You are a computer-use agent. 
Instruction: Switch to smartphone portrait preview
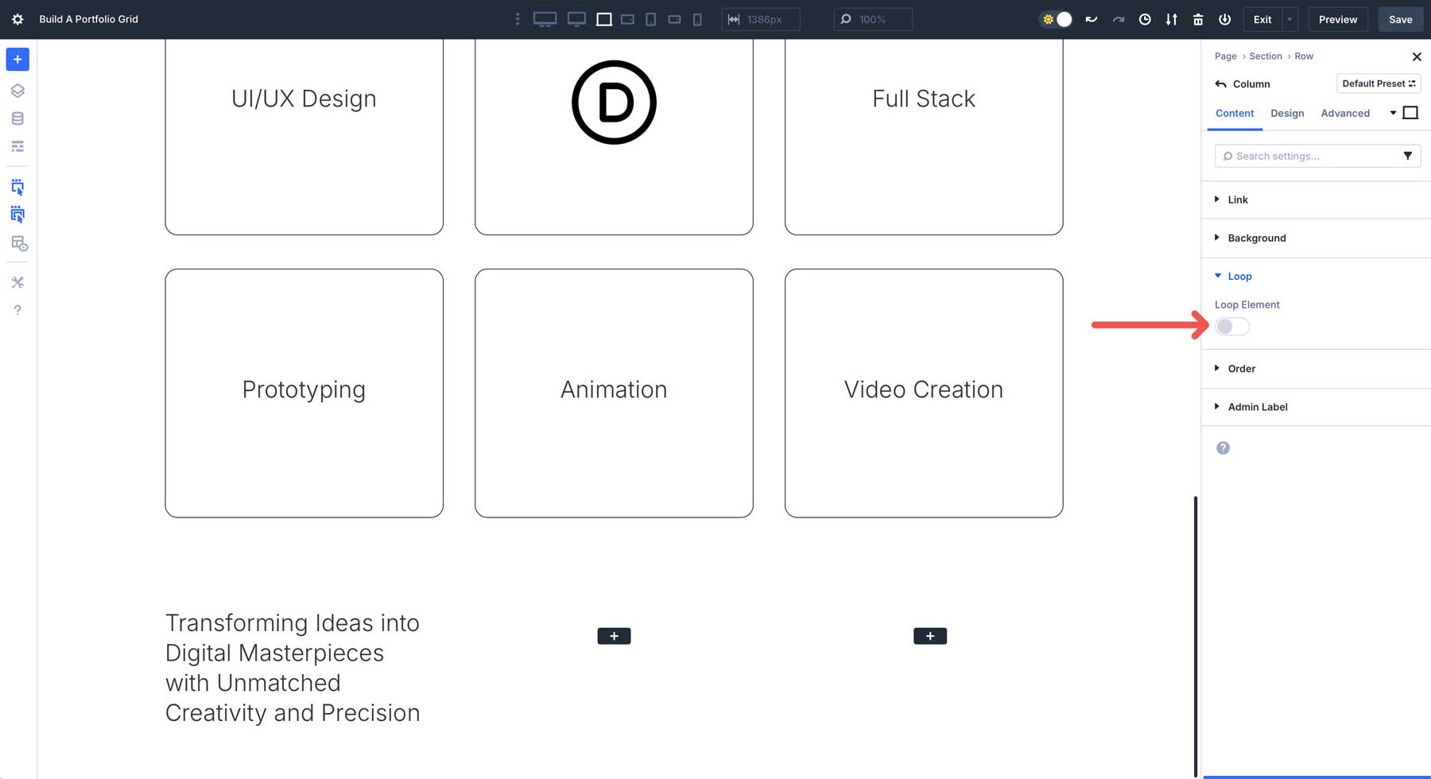coord(697,19)
